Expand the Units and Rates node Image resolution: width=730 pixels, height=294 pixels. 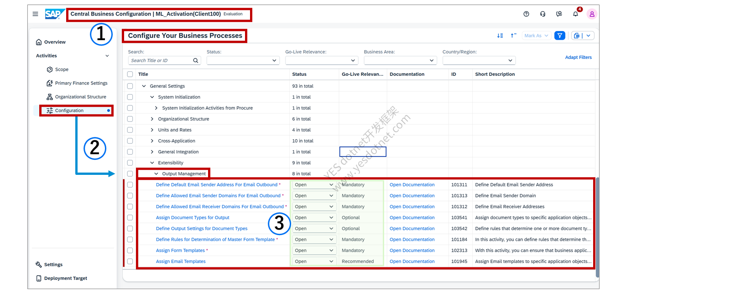152,130
